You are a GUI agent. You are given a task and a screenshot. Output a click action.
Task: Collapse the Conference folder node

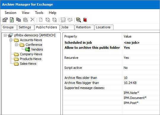[16, 45]
